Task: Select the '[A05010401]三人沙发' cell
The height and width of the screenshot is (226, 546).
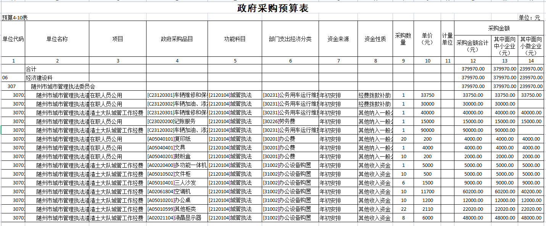Action: click(177, 183)
